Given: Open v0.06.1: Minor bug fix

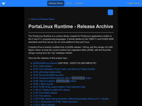Looking at the screenshot, I should pos(43,84).
